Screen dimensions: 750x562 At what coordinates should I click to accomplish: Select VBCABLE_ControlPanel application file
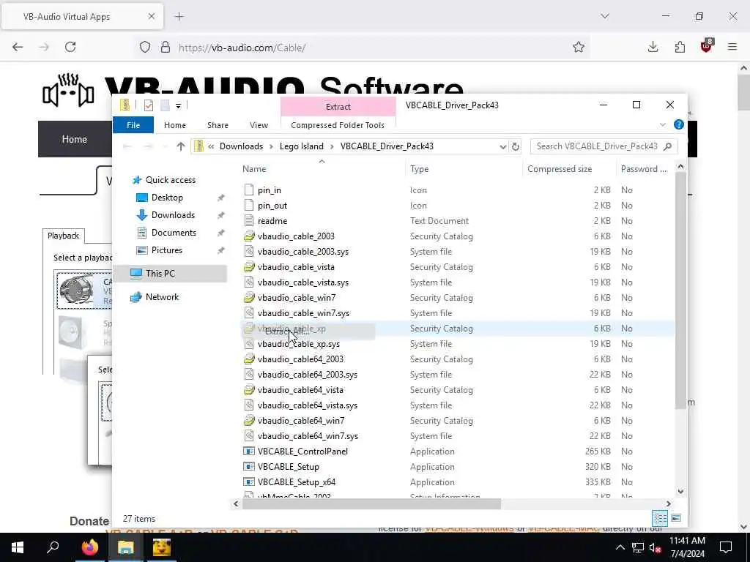coord(302,451)
